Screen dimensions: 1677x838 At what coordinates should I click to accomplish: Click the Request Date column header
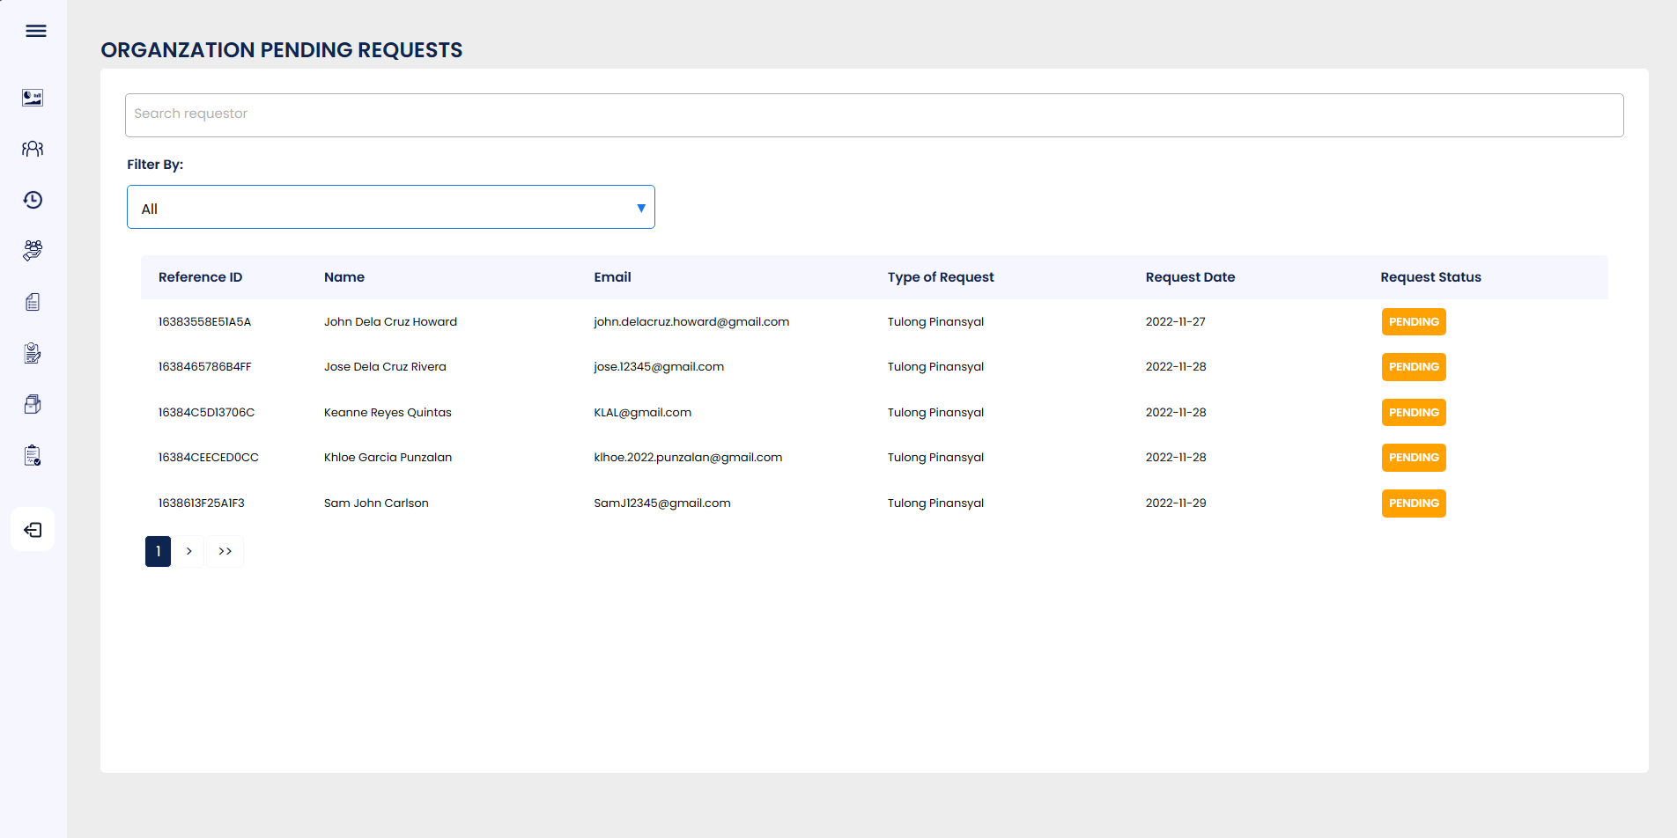tap(1189, 277)
